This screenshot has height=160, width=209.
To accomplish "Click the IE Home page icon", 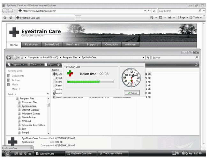I will coord(152,18).
